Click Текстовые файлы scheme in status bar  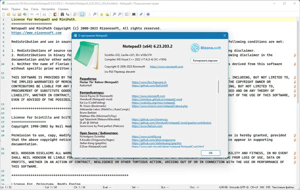pos(283,187)
